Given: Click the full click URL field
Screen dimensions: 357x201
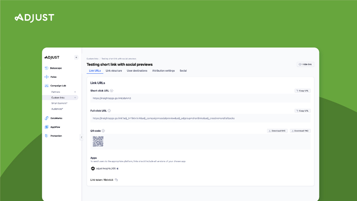Looking at the screenshot, I should 200,118.
